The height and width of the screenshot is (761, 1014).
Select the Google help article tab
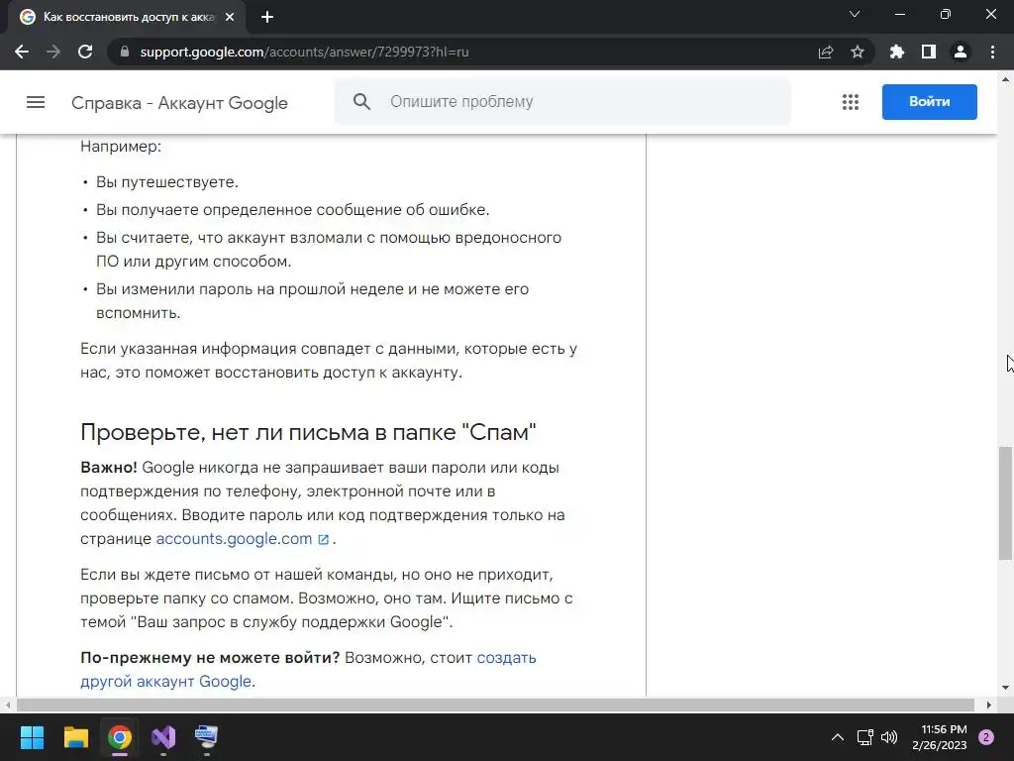click(128, 18)
